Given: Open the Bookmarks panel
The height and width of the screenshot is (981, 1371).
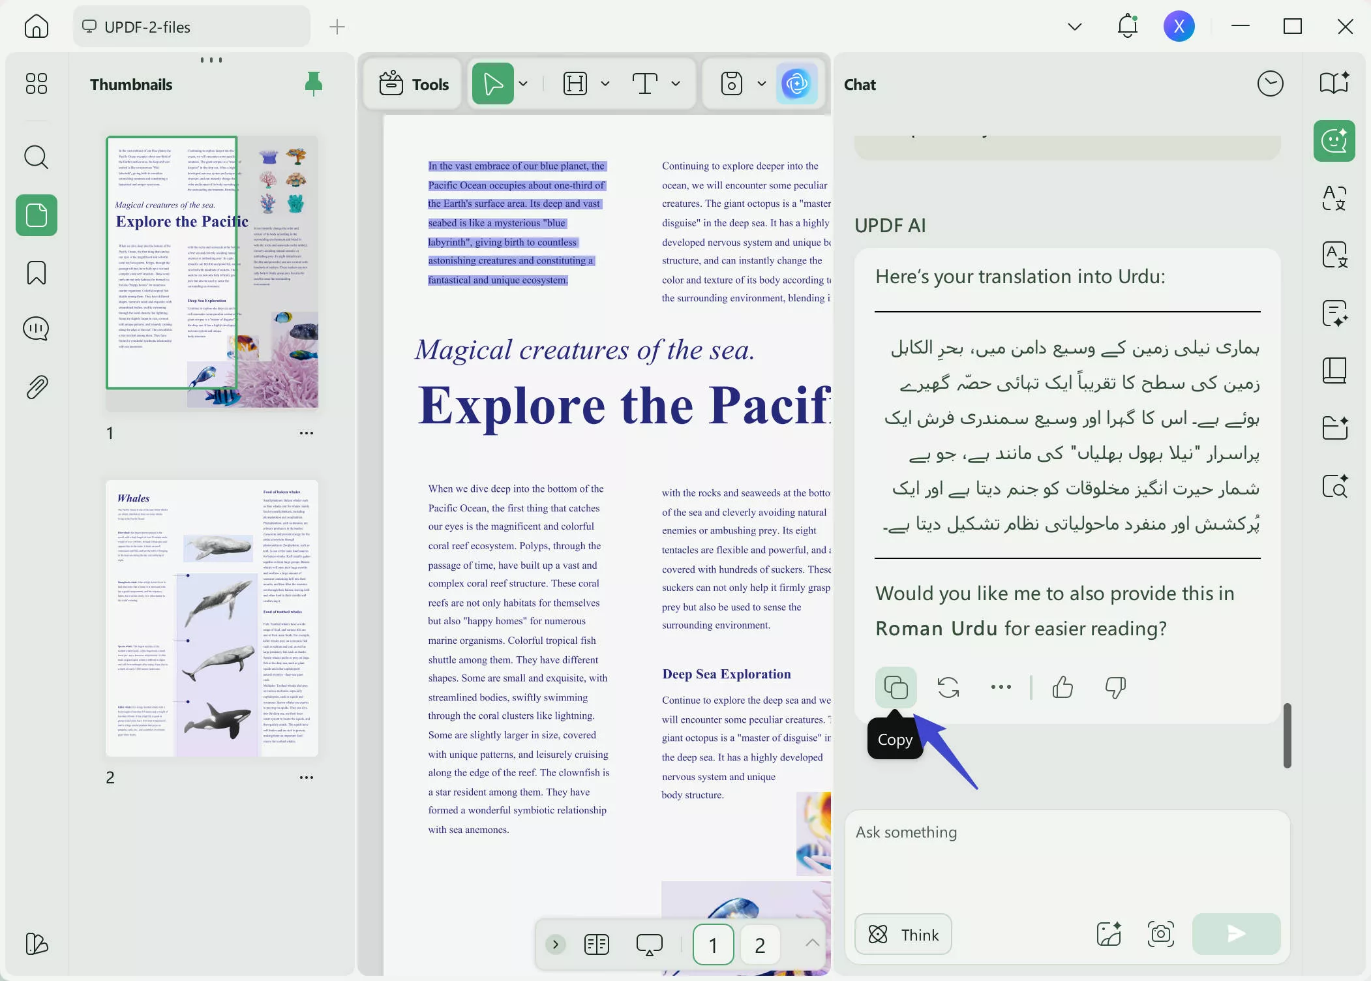Looking at the screenshot, I should [36, 273].
